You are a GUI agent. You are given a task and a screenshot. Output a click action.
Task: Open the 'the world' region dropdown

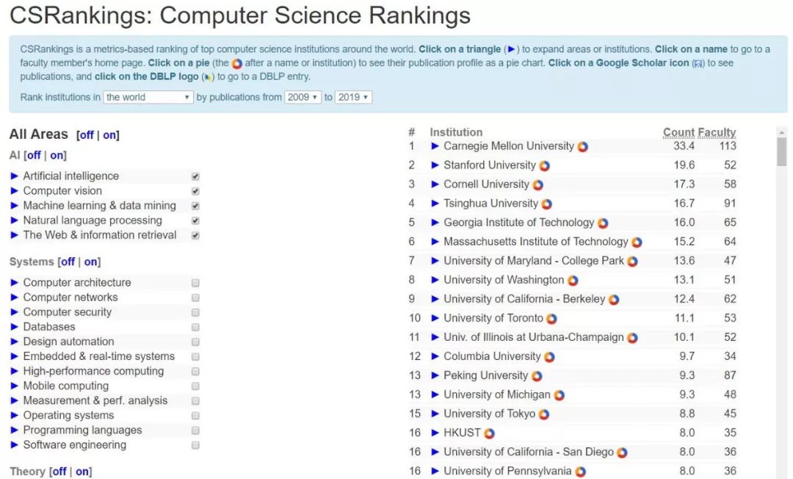[148, 97]
